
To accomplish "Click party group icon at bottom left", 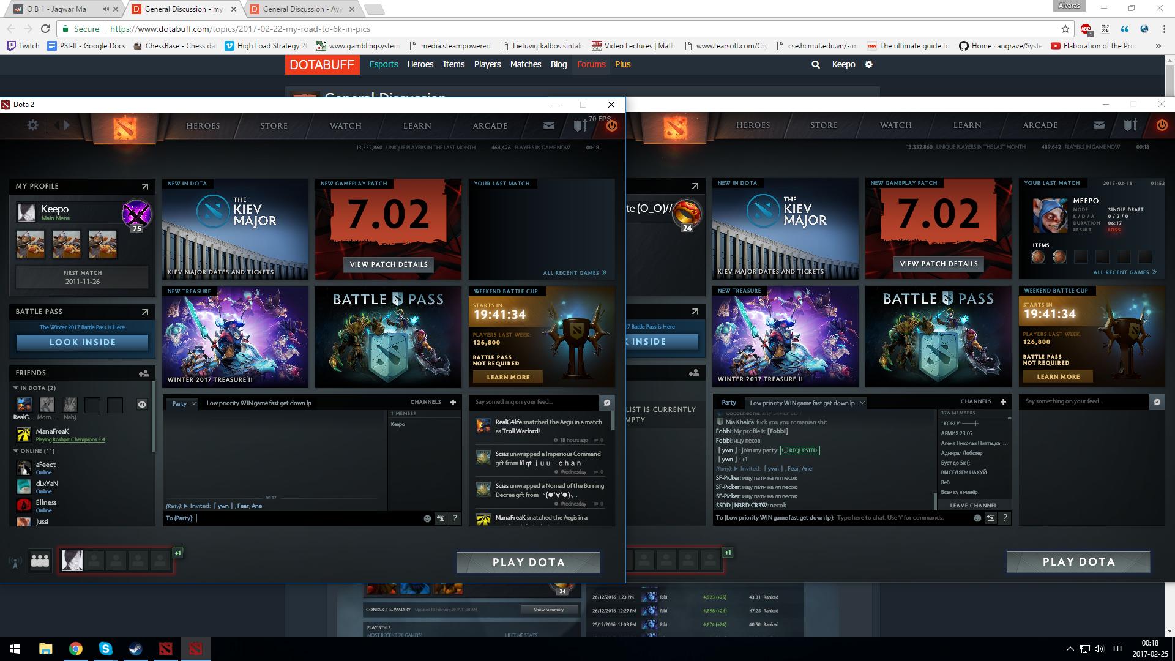I will (40, 561).
